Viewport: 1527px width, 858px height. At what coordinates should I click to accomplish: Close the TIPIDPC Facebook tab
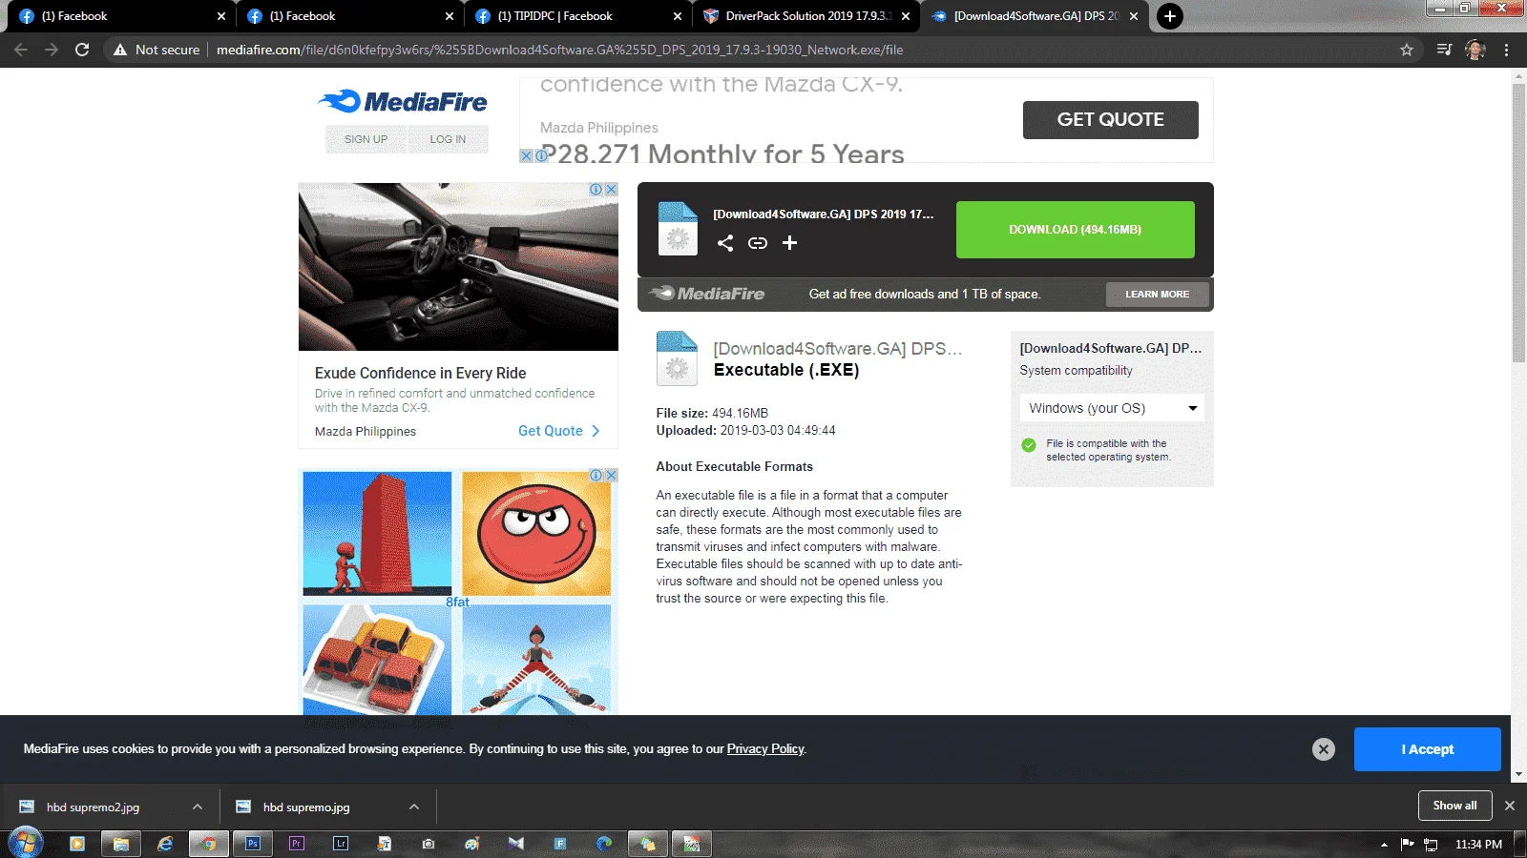(678, 16)
